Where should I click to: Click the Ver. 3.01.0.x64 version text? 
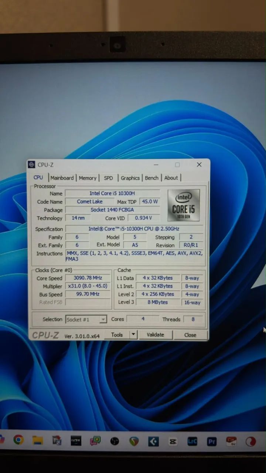82,336
